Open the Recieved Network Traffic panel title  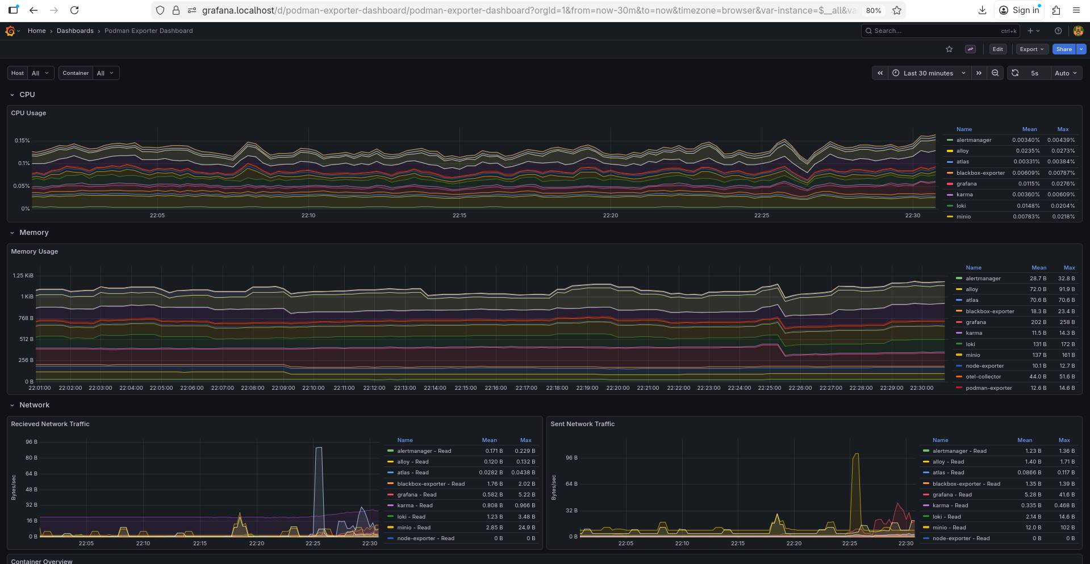(x=50, y=424)
